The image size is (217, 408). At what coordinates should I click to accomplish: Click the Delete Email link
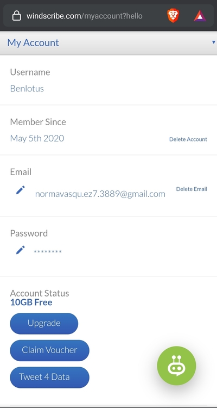[x=192, y=189]
